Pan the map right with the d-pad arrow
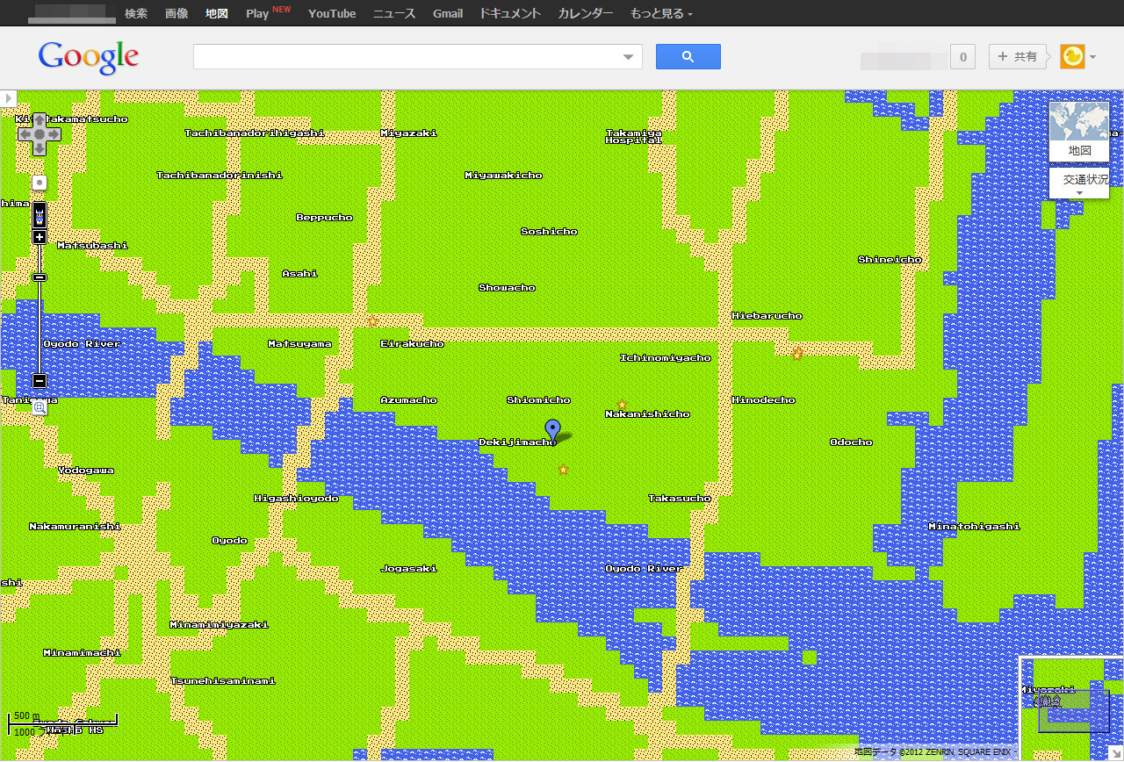1124x762 pixels. (54, 134)
